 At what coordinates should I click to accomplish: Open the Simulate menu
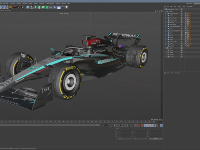pos(25,4)
